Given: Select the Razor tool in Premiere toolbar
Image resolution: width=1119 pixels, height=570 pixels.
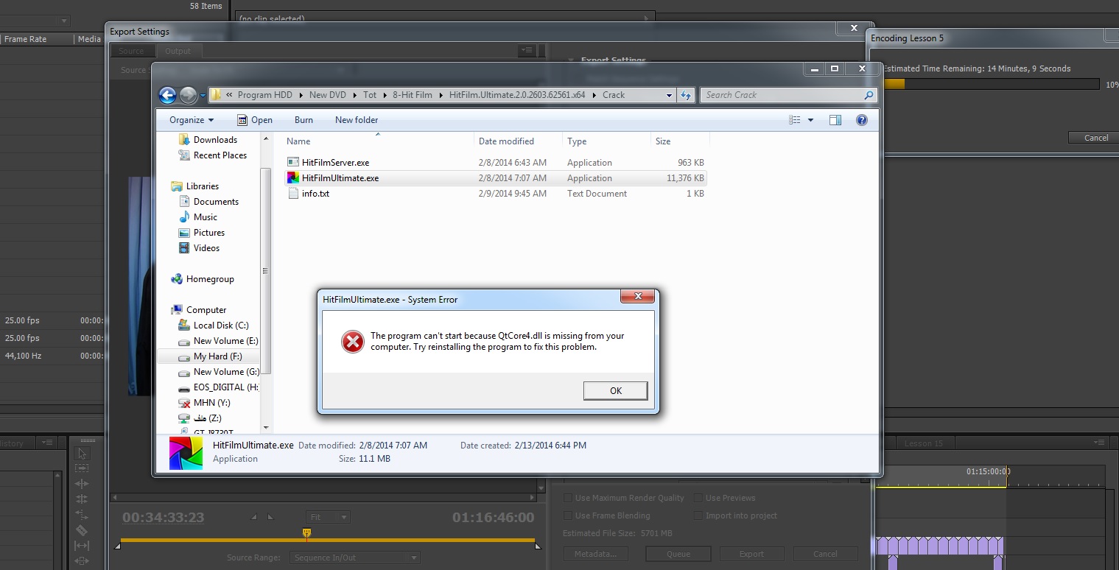Looking at the screenshot, I should [82, 530].
